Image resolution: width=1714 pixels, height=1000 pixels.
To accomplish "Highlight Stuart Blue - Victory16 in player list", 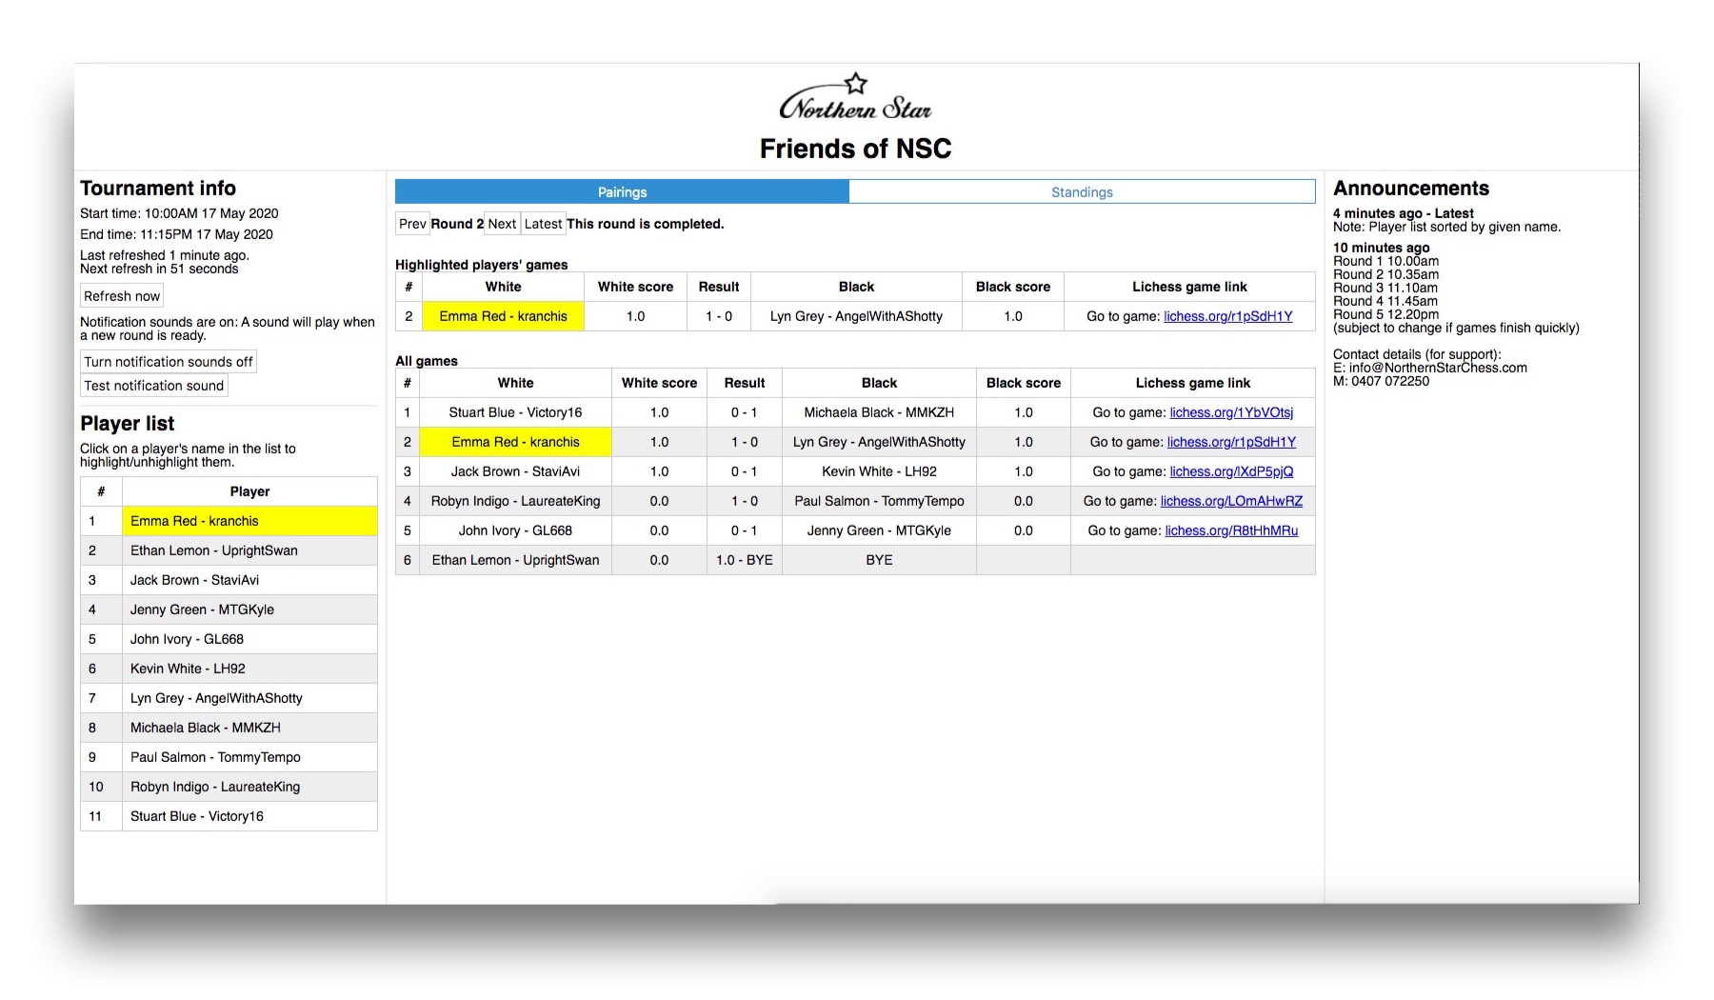I will click(x=249, y=816).
